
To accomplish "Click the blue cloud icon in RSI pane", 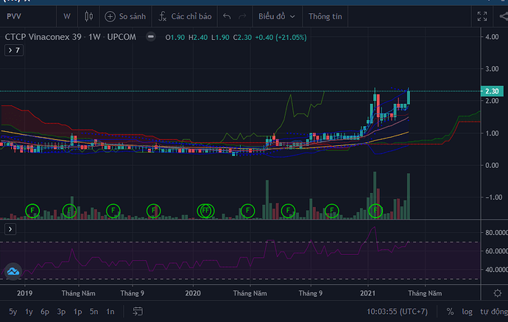I will tap(13, 272).
